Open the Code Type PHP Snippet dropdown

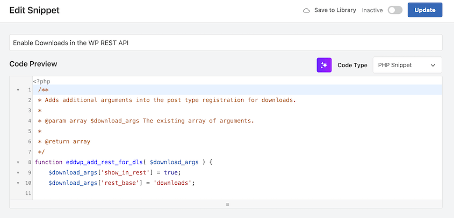[407, 65]
